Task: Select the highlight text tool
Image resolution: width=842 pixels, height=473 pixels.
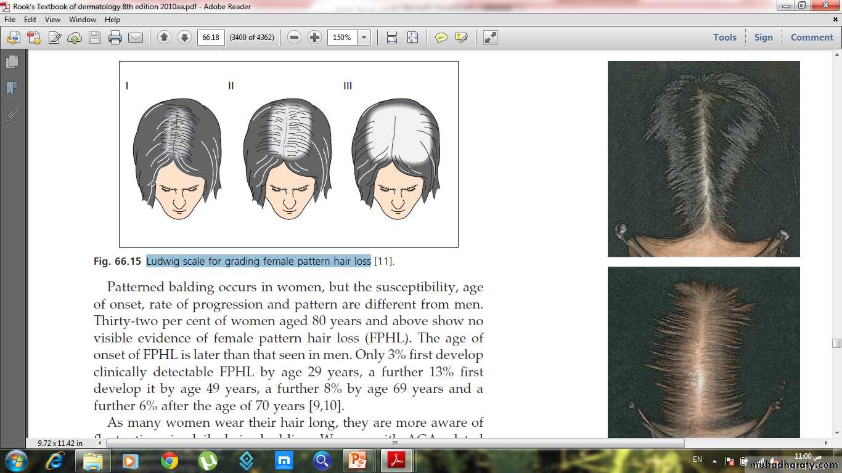Action: [461, 38]
